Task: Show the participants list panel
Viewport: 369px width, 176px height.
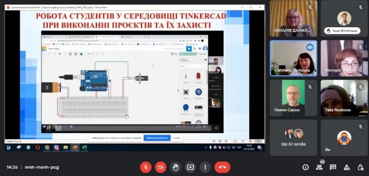Action: (319, 167)
